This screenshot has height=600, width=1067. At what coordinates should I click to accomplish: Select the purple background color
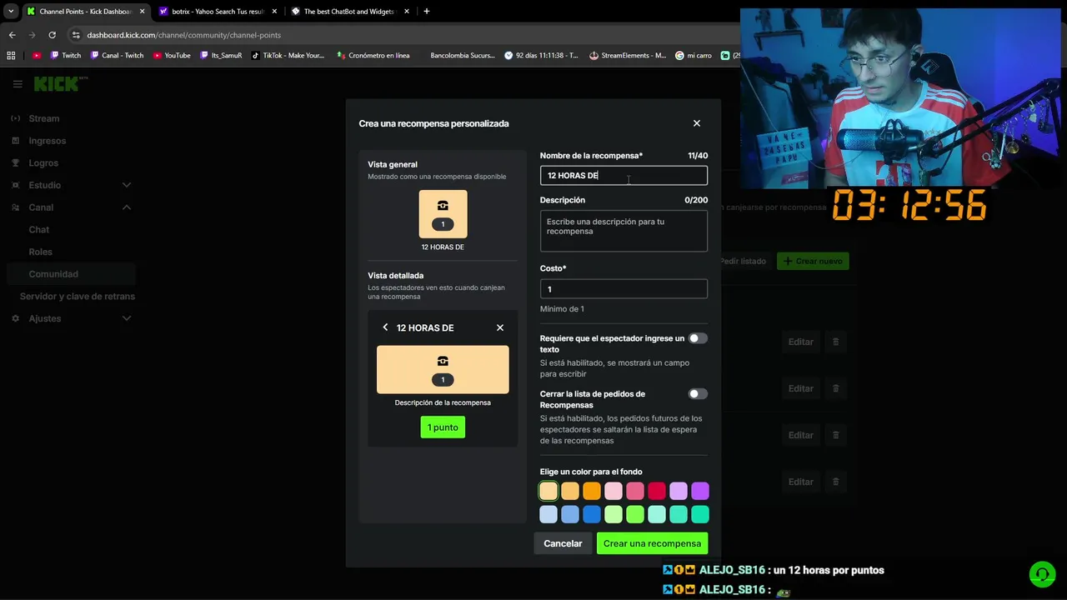(x=700, y=492)
